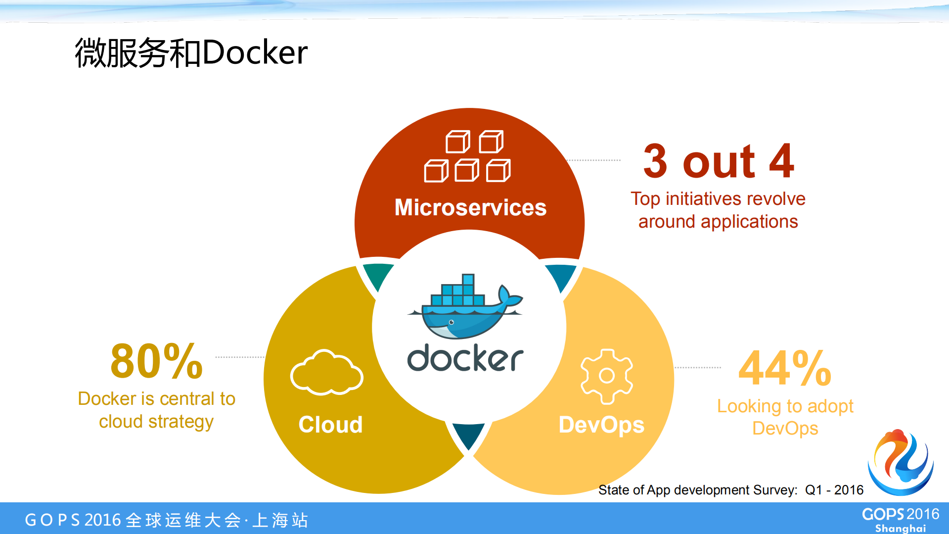Click "Looking to adopt DevOps" caption
Screen dimensions: 949x534
[x=785, y=417]
